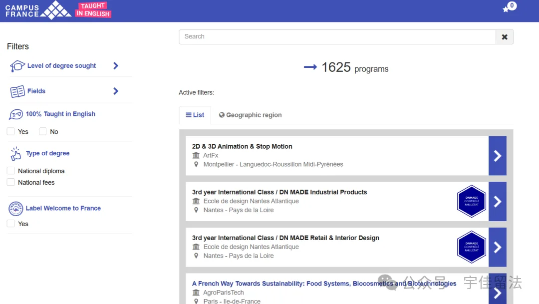
Task: Clear search with the X button
Action: pos(504,37)
